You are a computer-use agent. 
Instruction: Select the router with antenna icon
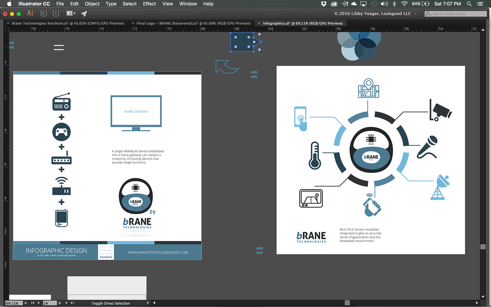click(x=61, y=158)
